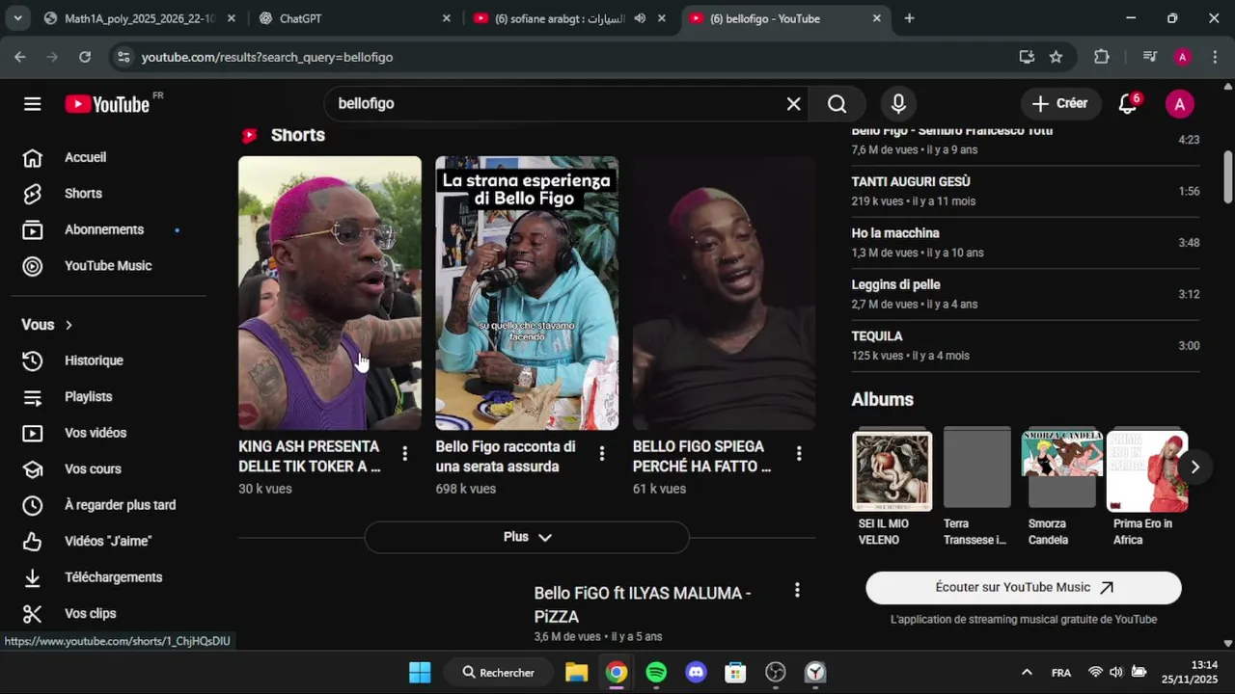Image resolution: width=1235 pixels, height=694 pixels.
Task: View site information icon in address bar
Action: (123, 57)
